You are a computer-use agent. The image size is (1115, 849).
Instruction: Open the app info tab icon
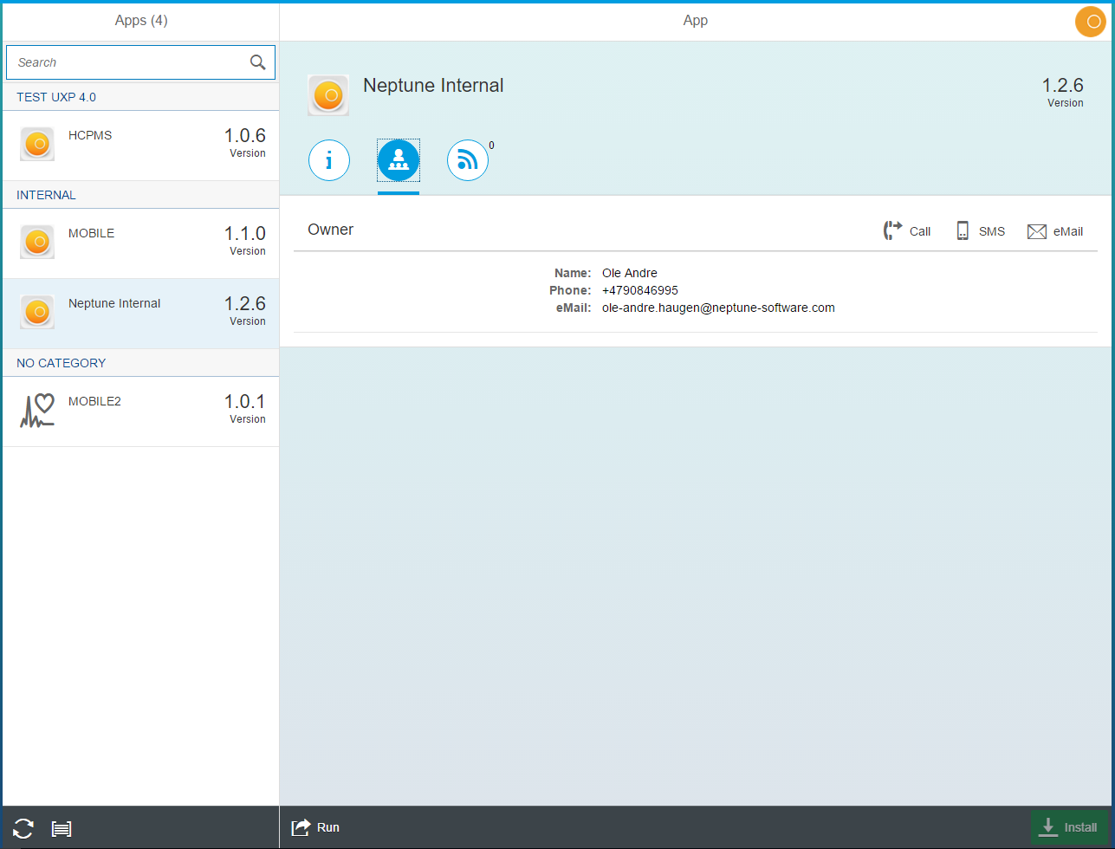click(328, 160)
